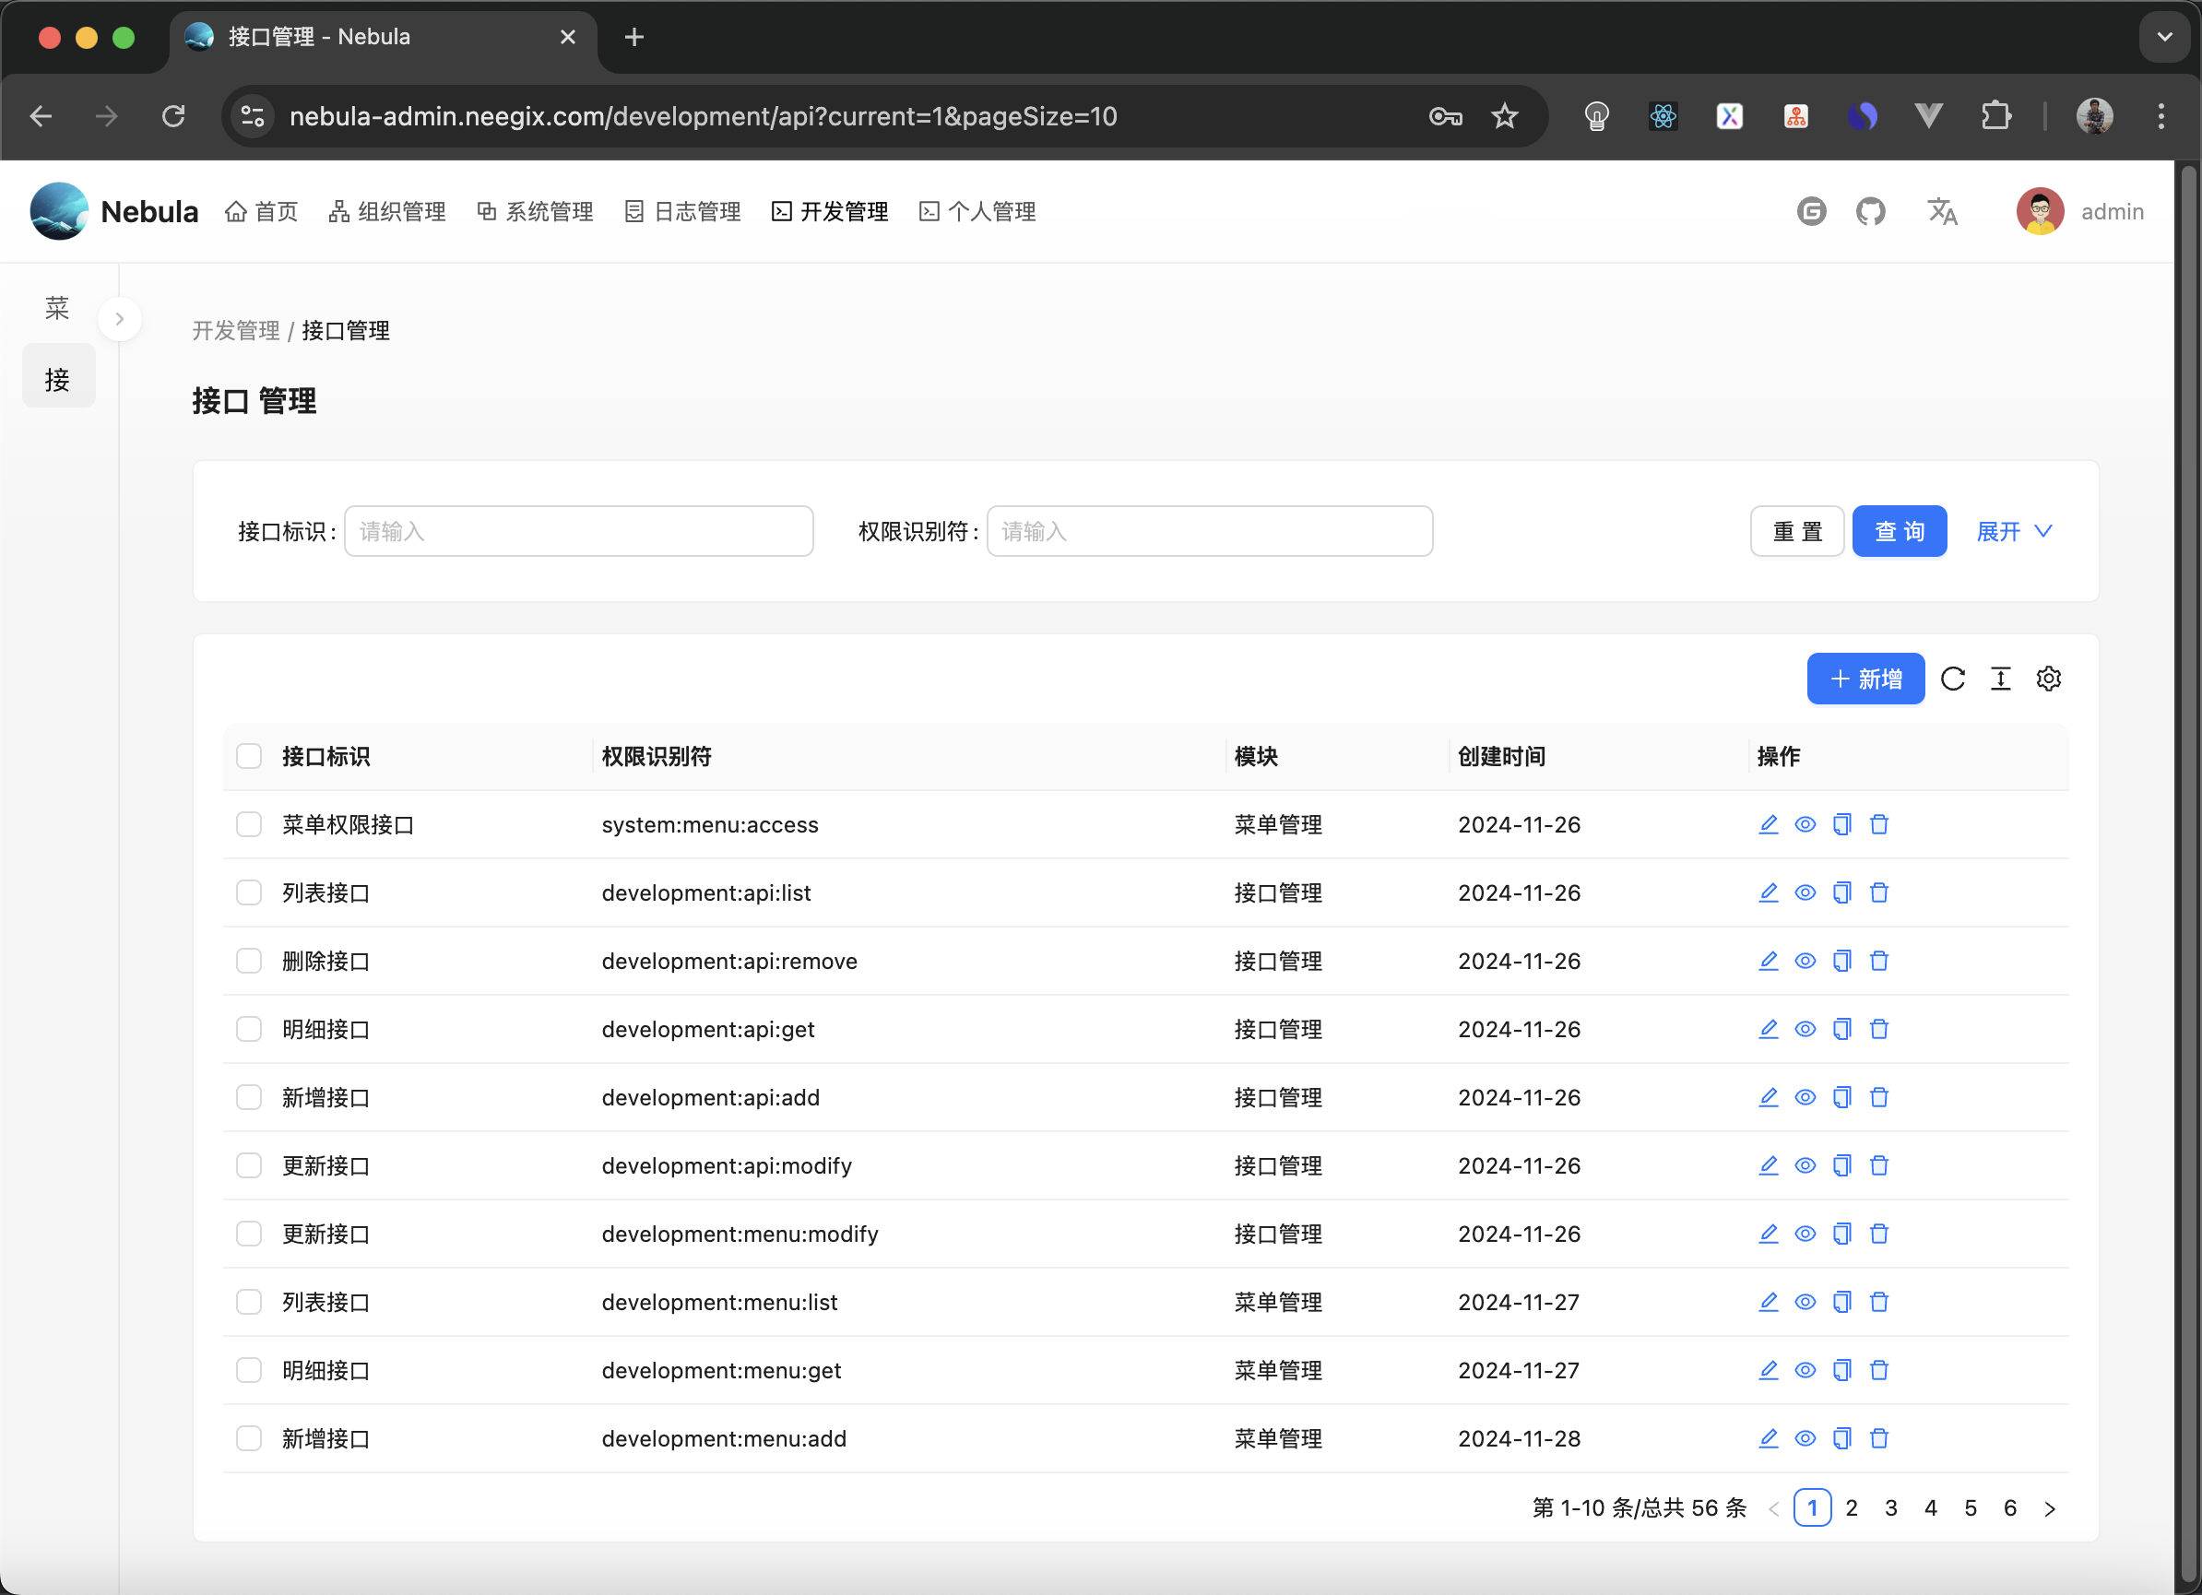Click view eye icon for development:api:list row
This screenshot has width=2202, height=1595.
tap(1805, 892)
